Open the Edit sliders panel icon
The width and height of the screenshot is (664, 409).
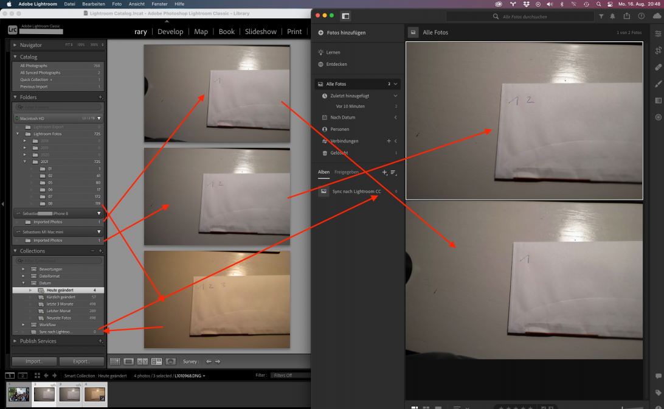click(658, 33)
